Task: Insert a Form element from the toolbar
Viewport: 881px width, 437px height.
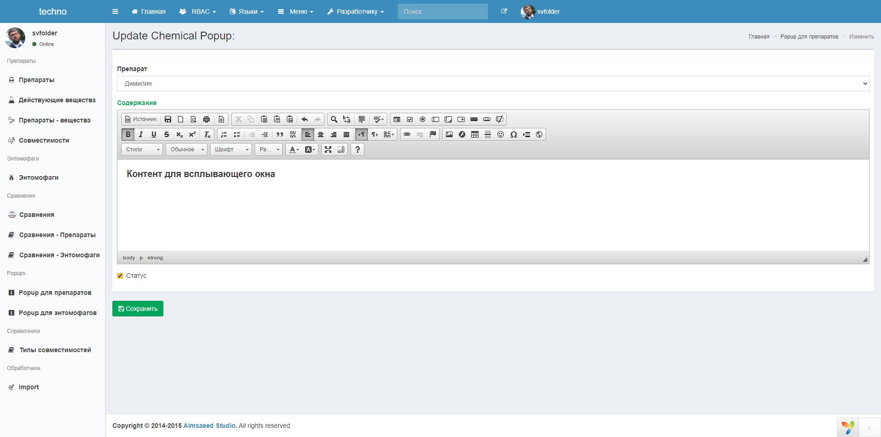Action: coord(397,119)
